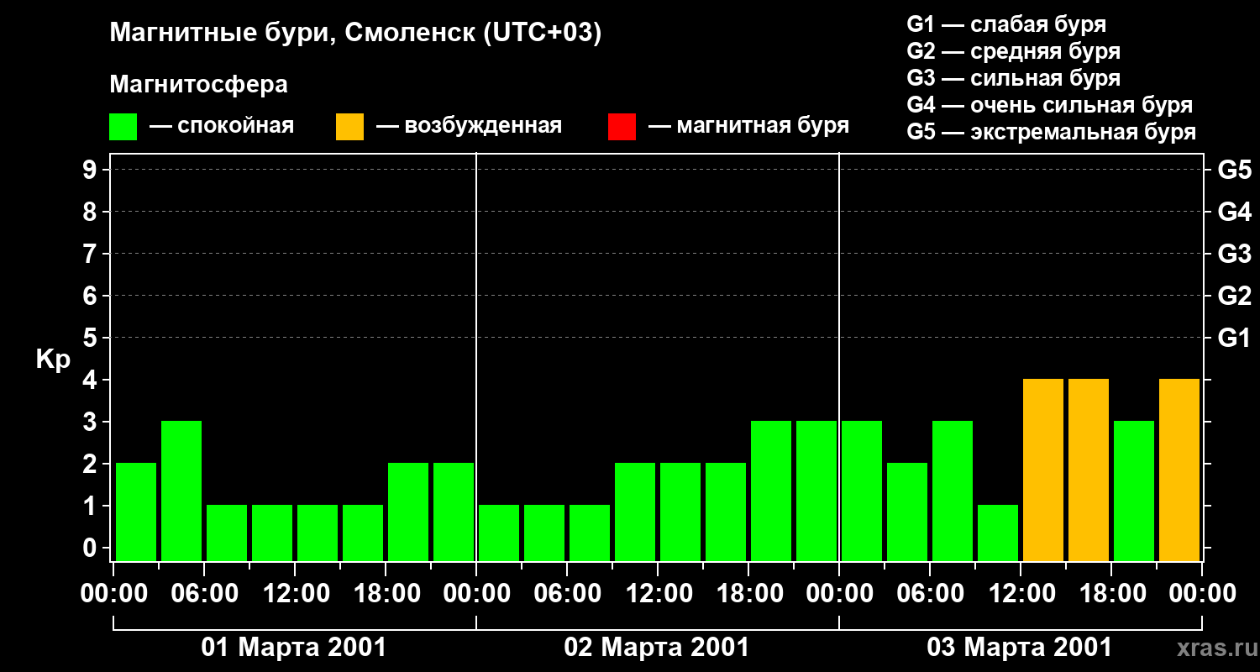Click 'G5 — экстремальная буря' description
Viewport: 1260px width, 672px height.
pos(1052,133)
